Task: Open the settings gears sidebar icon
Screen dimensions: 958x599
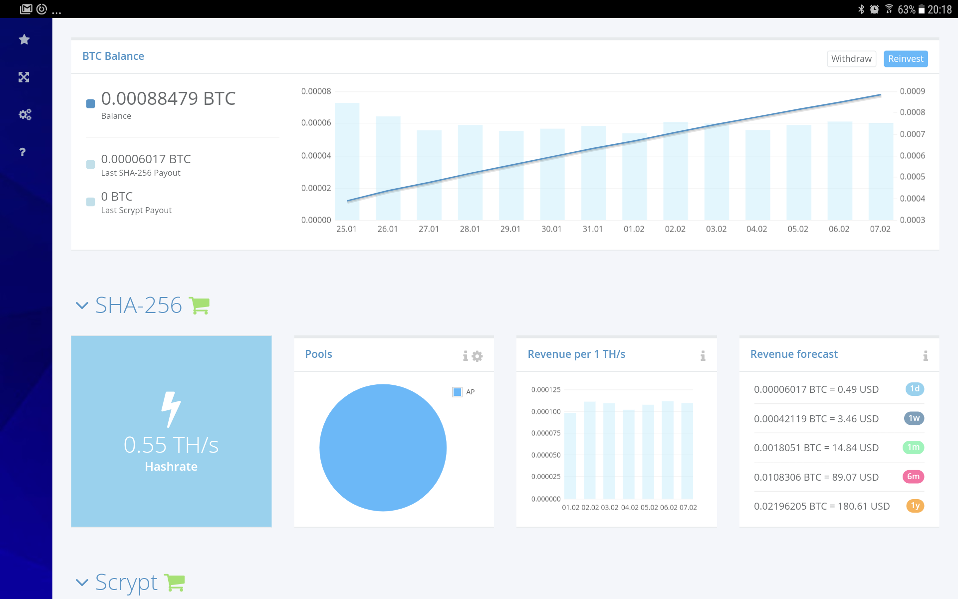Action: pos(24,115)
